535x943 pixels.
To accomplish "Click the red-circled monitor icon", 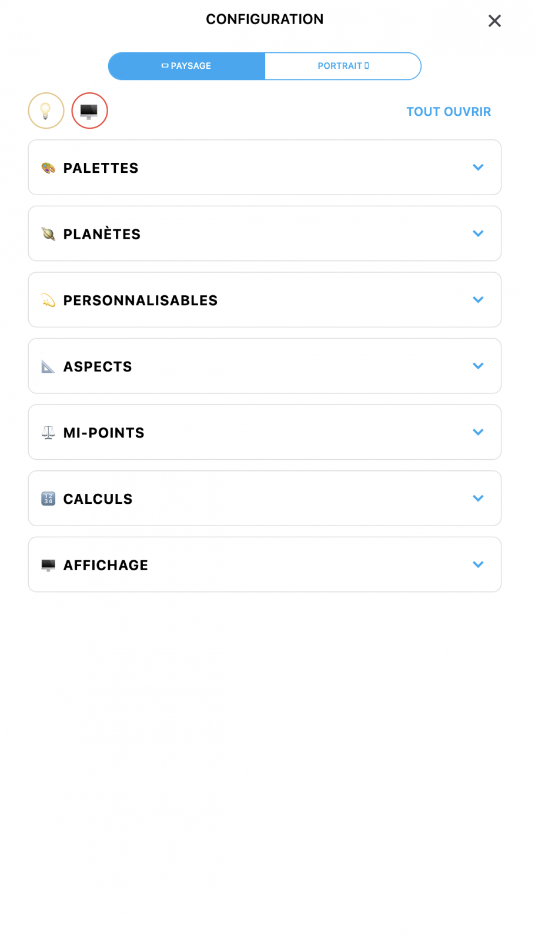I will 89,111.
